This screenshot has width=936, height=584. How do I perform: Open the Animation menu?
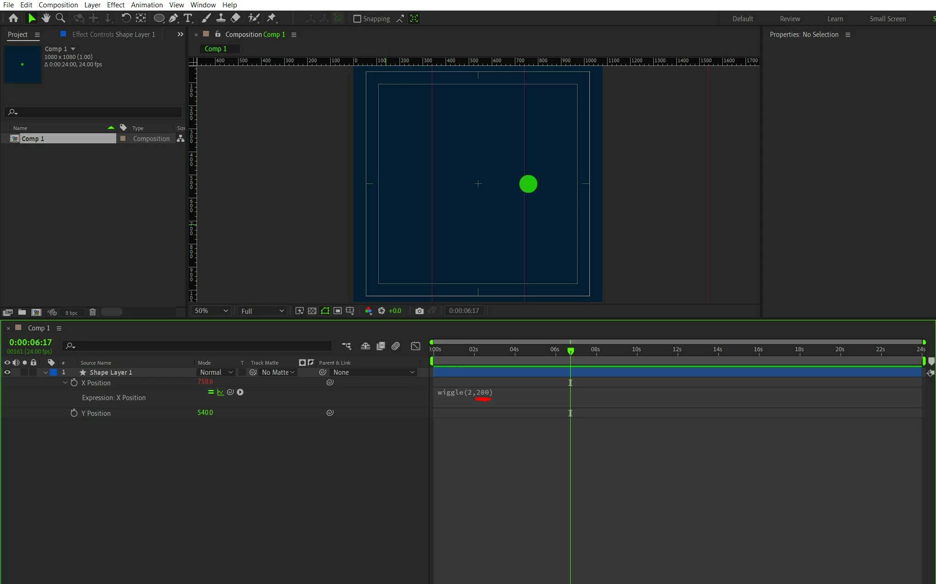[147, 5]
